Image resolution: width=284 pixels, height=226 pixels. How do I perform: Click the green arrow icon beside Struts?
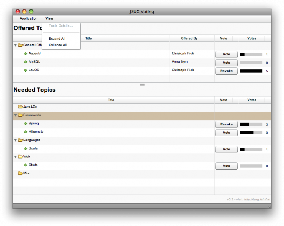coord(26,165)
